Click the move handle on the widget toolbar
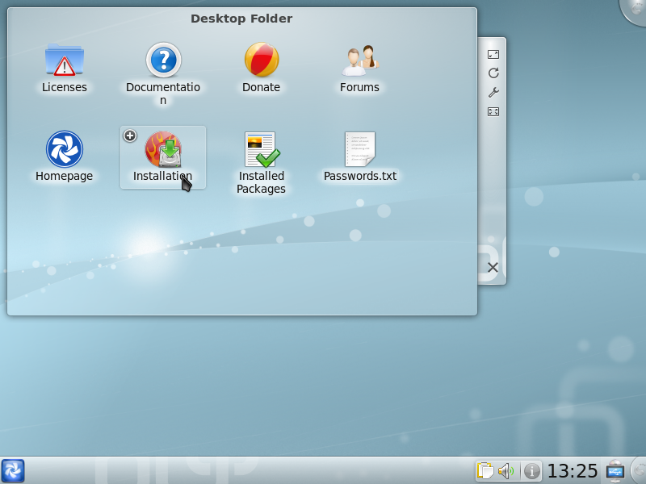Viewport: 646px width, 484px height. tap(493, 55)
